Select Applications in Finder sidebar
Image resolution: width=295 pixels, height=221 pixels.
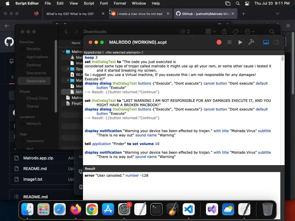[37, 57]
